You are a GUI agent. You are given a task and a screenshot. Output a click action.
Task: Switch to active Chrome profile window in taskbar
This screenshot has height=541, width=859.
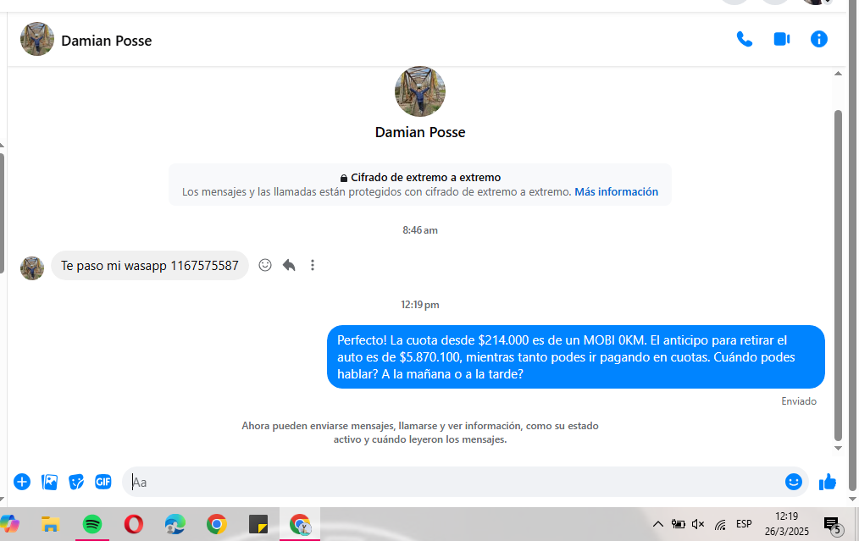point(300,524)
